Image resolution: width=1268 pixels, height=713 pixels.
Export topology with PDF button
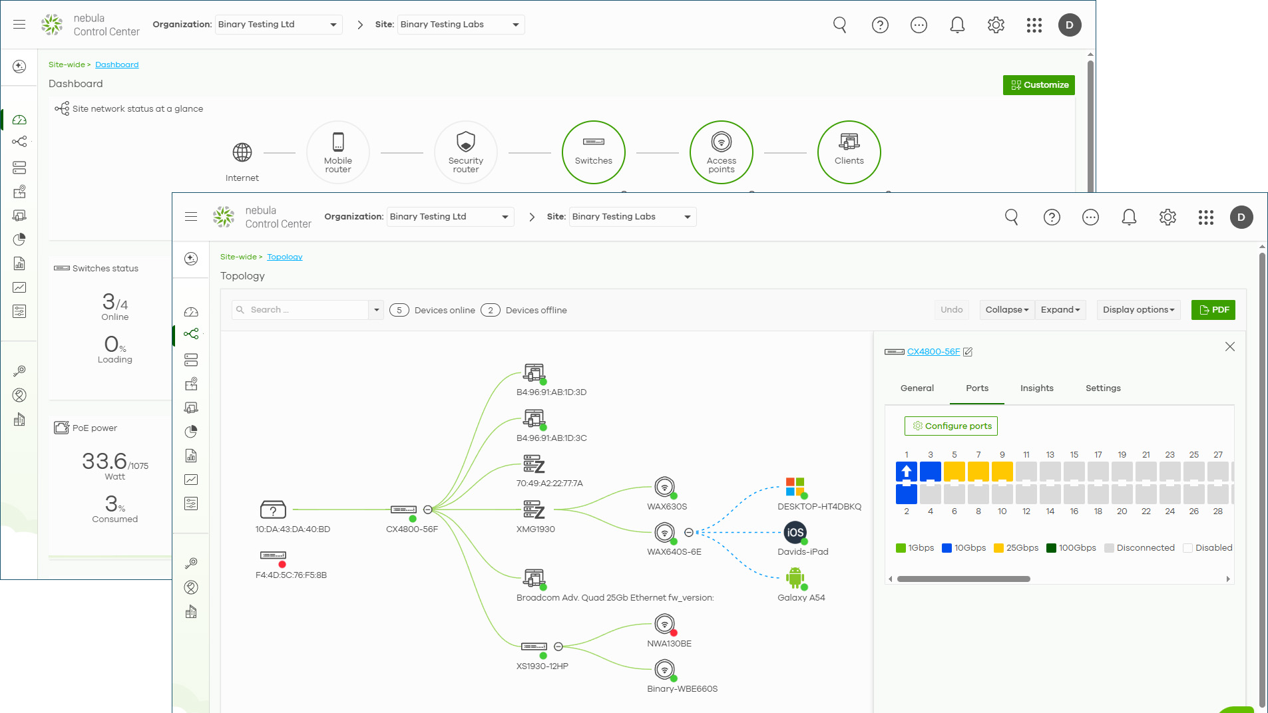click(1213, 310)
